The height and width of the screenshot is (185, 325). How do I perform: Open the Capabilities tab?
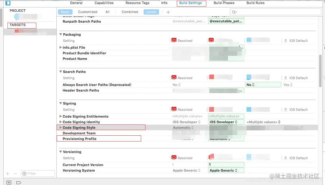[x=104, y=3]
